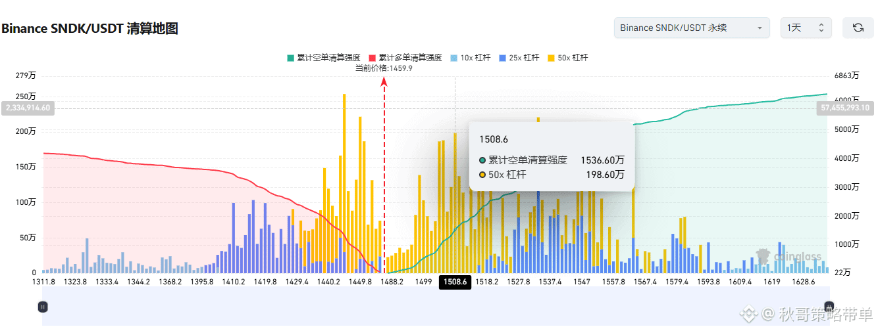Image resolution: width=878 pixels, height=331 pixels.
Task: Click the 1609.4 x-axis label
Action: point(740,282)
